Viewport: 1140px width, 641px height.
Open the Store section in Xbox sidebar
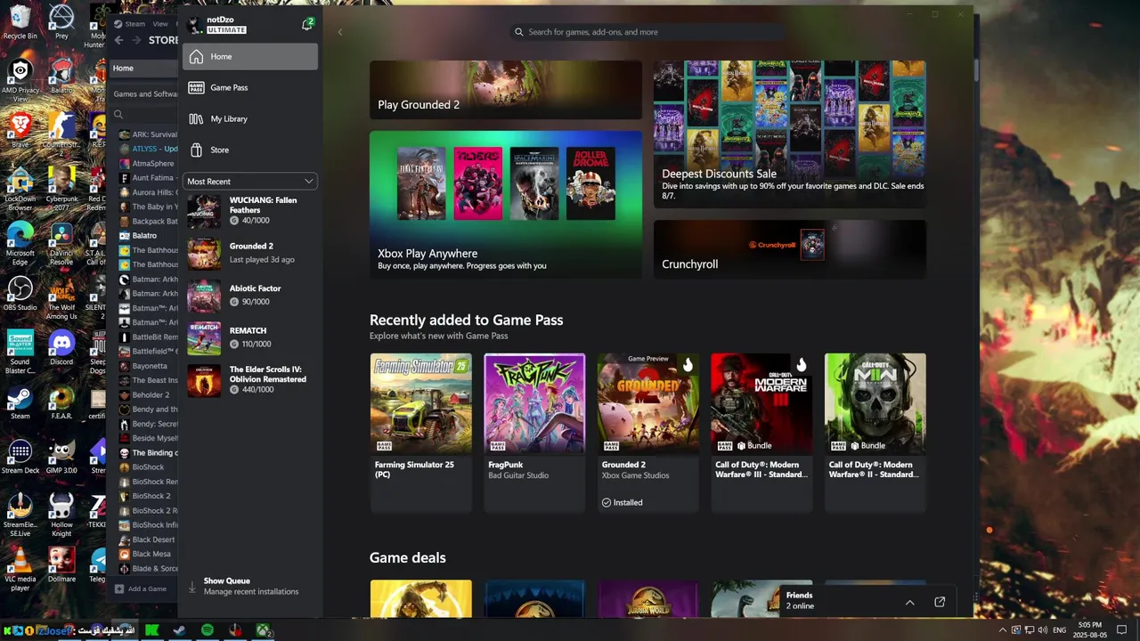tap(250, 150)
